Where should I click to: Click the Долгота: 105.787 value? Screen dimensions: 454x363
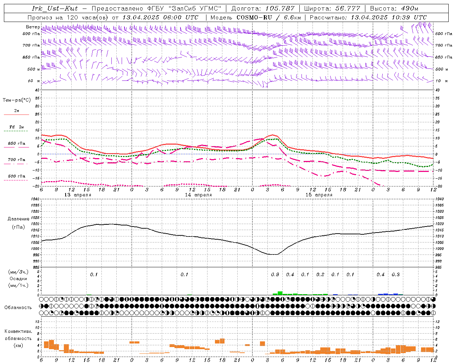(x=263, y=9)
